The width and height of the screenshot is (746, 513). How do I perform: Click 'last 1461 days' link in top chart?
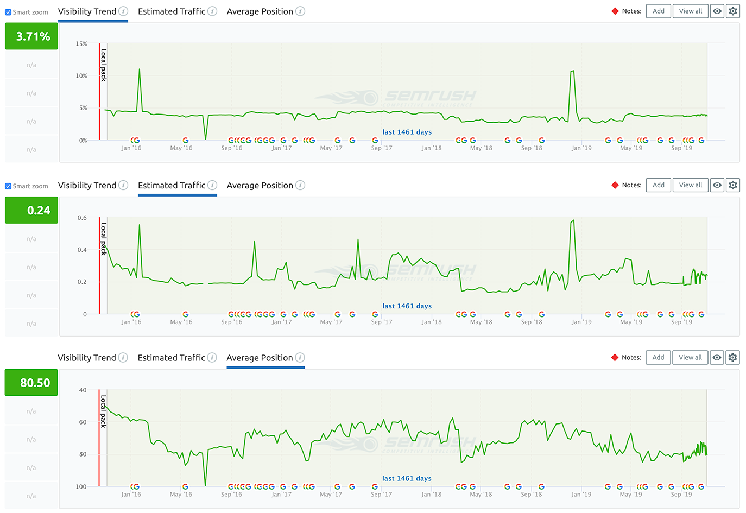pyautogui.click(x=407, y=132)
